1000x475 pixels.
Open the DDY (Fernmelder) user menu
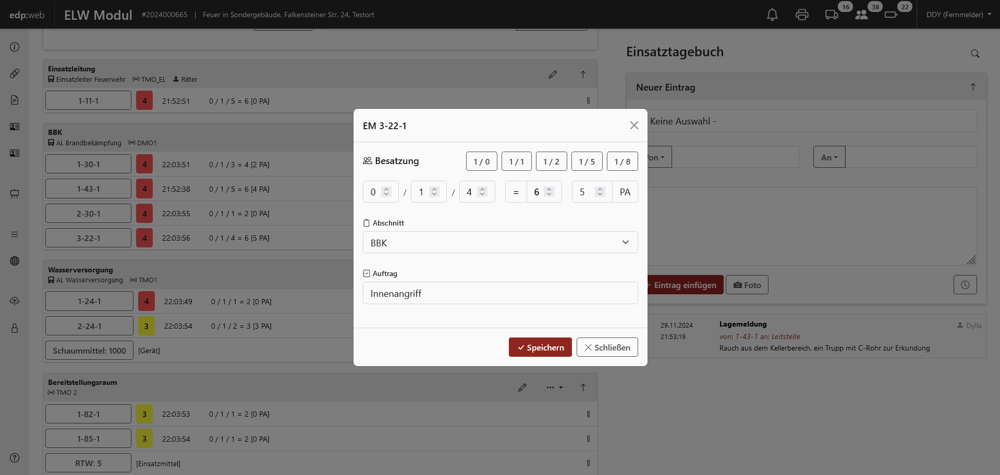pyautogui.click(x=958, y=15)
